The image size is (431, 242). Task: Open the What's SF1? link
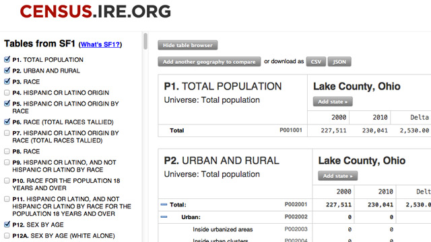click(x=100, y=44)
